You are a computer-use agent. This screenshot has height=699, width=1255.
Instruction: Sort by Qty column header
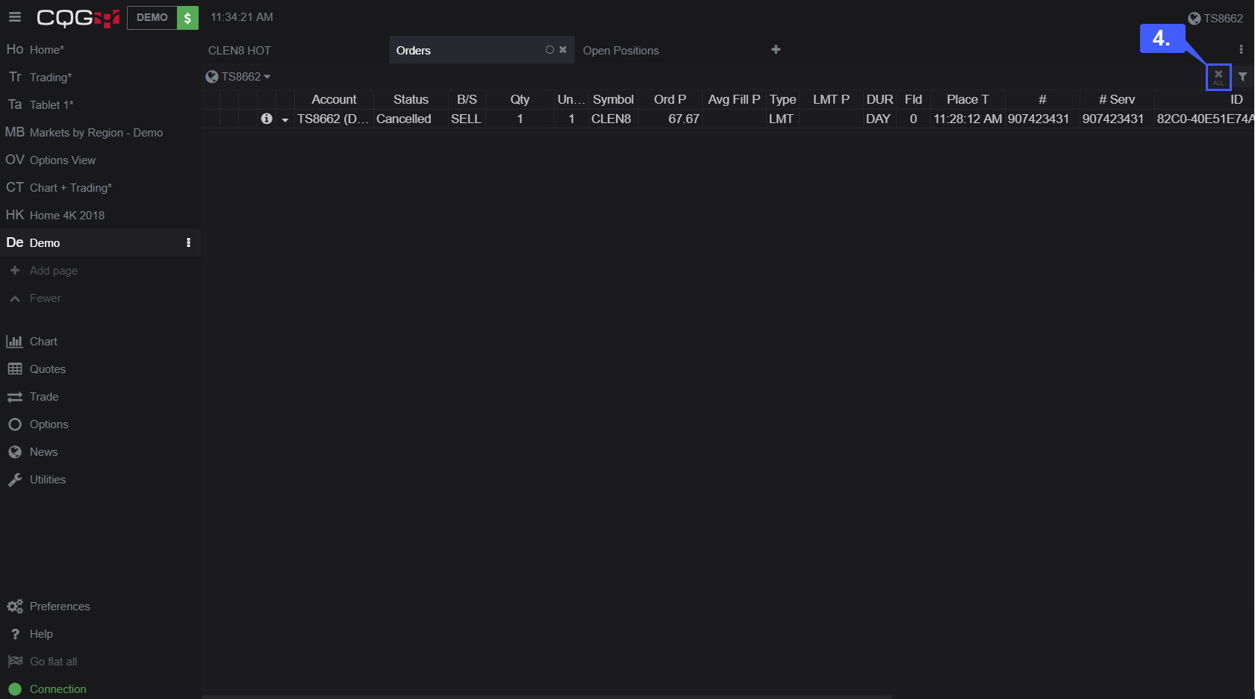pos(520,99)
